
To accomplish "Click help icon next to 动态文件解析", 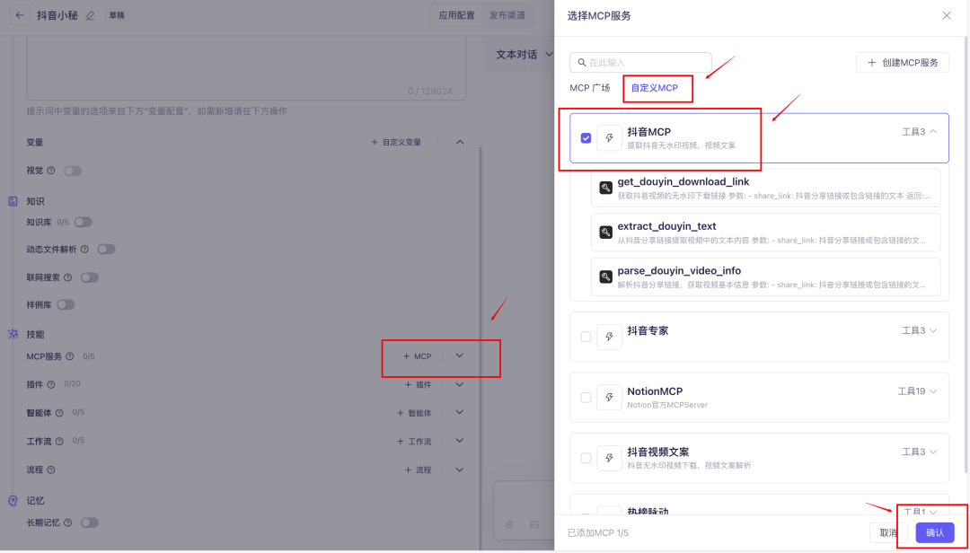I will click(x=84, y=250).
